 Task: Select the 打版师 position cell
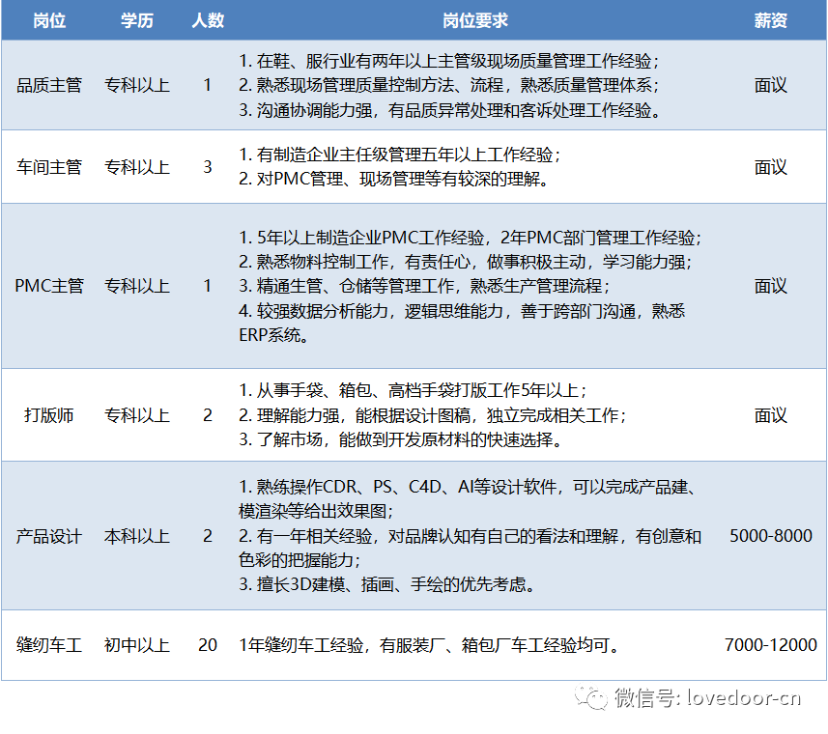pyautogui.click(x=49, y=415)
